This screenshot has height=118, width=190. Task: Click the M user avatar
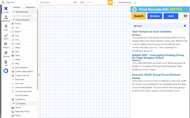pyautogui.click(x=185, y=16)
